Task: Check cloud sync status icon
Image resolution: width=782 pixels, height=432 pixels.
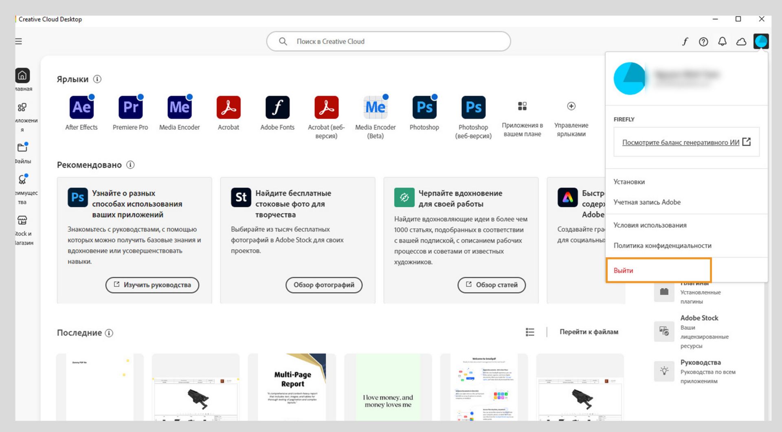Action: [741, 42]
